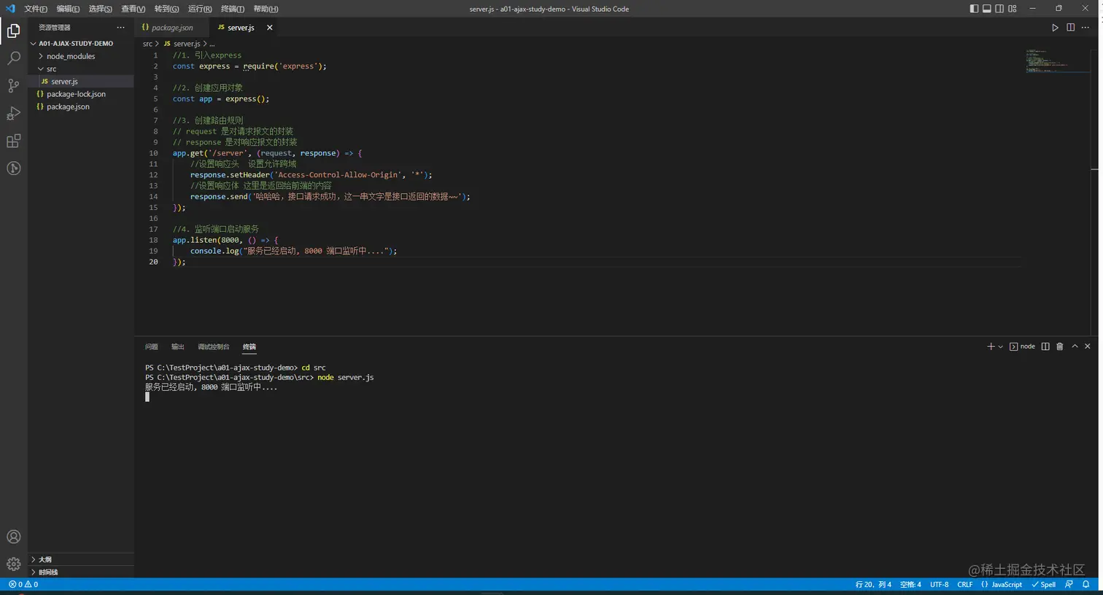Close the server.js editor tab

point(270,28)
